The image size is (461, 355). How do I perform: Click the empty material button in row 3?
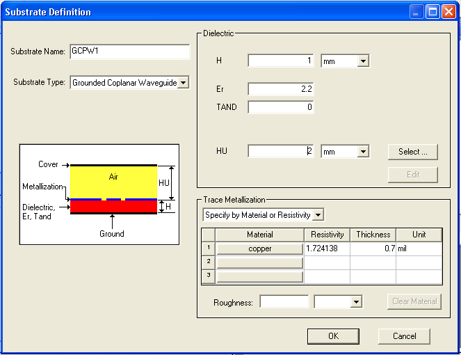pyautogui.click(x=260, y=276)
